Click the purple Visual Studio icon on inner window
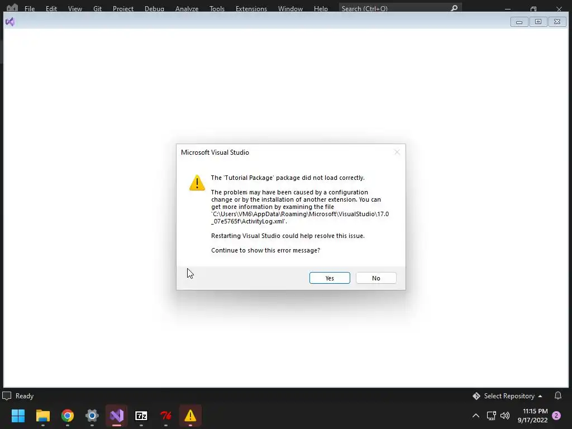 pos(10,22)
